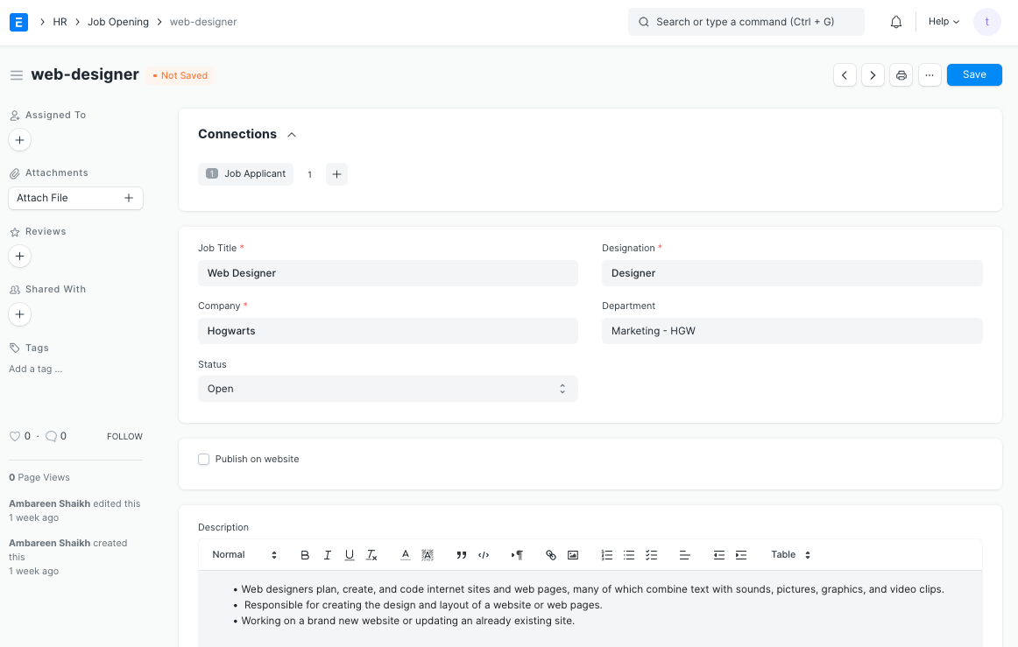Open the three-dots more actions menu
1018x647 pixels.
pos(930,75)
